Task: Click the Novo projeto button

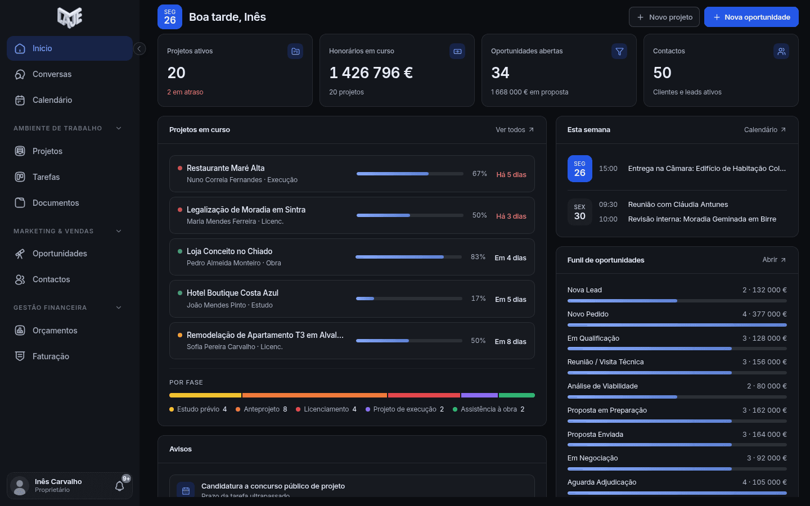Action: click(x=664, y=17)
